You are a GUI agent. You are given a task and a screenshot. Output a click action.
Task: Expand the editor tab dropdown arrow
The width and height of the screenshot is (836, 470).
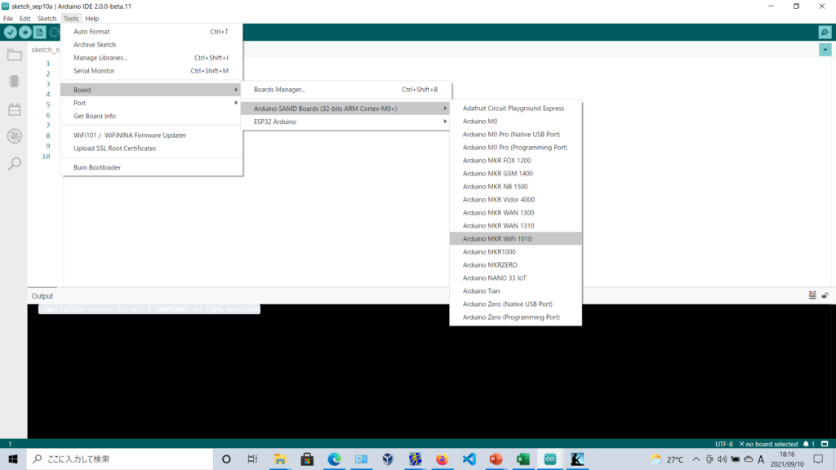click(x=825, y=50)
